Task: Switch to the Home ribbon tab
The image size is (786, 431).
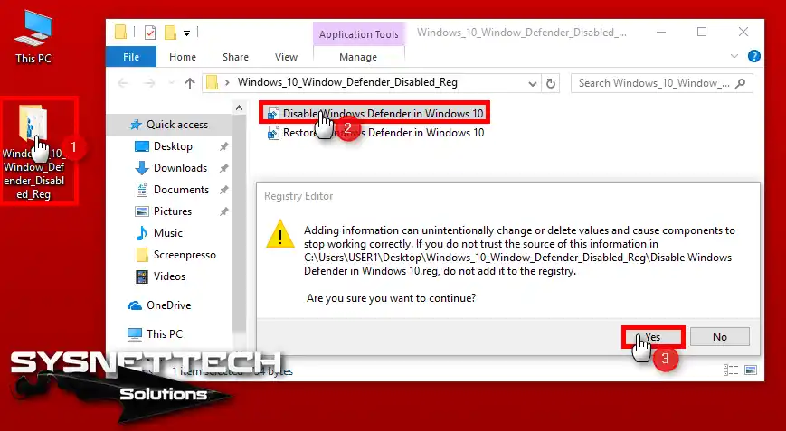Action: tap(183, 57)
